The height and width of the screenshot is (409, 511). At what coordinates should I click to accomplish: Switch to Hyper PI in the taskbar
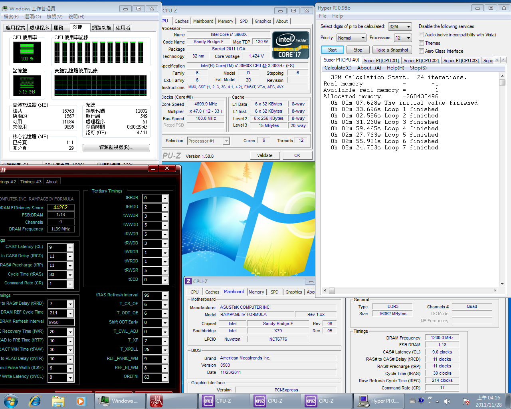tap(379, 401)
